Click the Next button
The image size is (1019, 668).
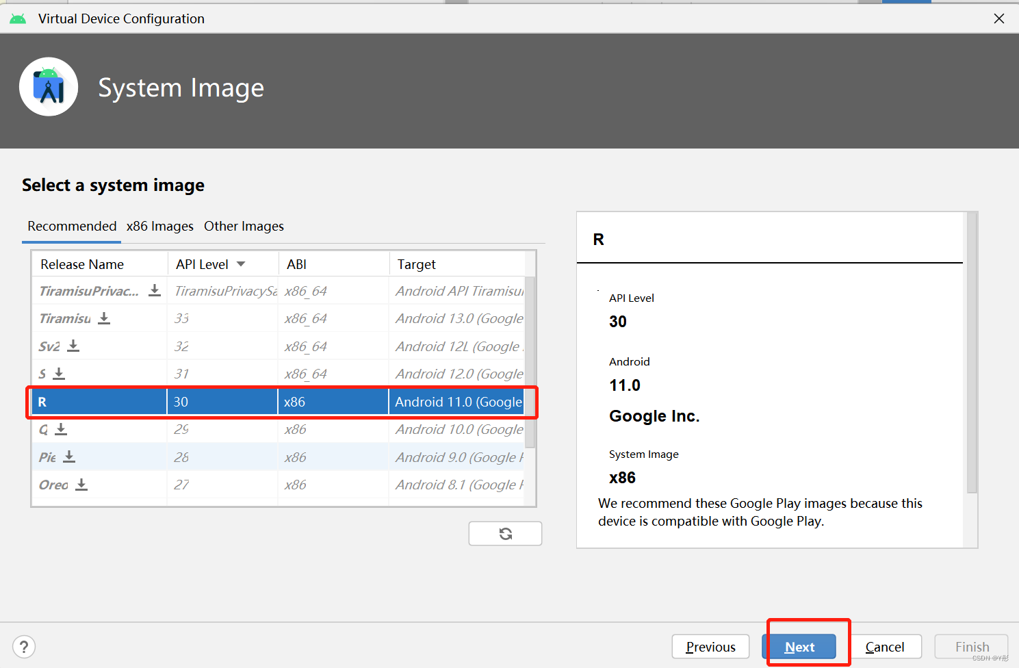(x=801, y=646)
